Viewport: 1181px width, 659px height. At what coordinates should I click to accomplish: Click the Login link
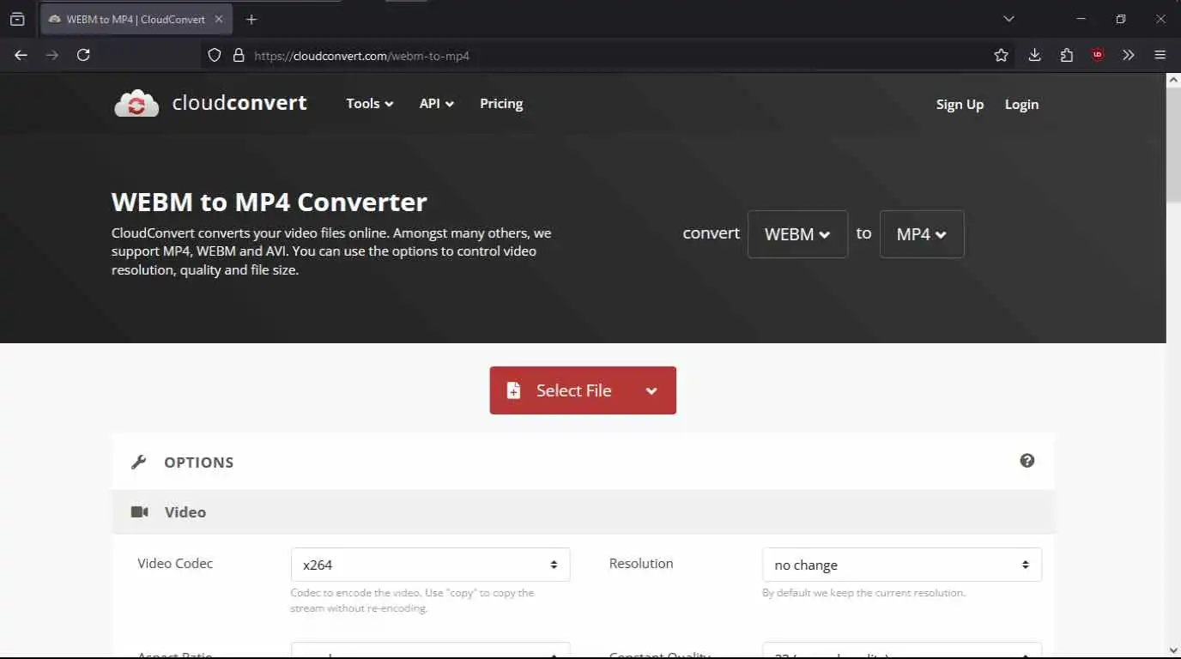click(1021, 105)
